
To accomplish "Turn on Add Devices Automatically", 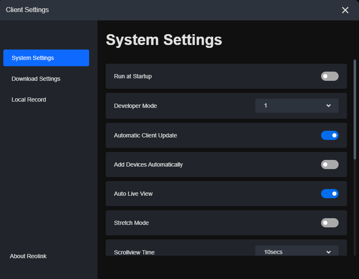I will 330,164.
